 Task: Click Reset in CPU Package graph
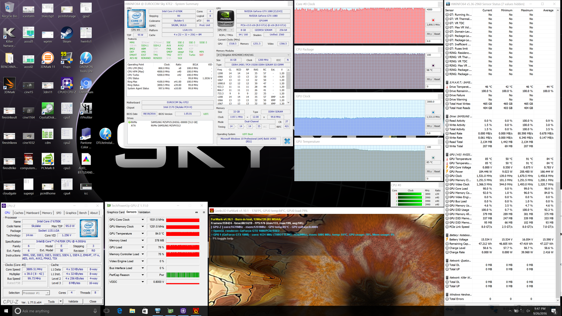(437, 79)
